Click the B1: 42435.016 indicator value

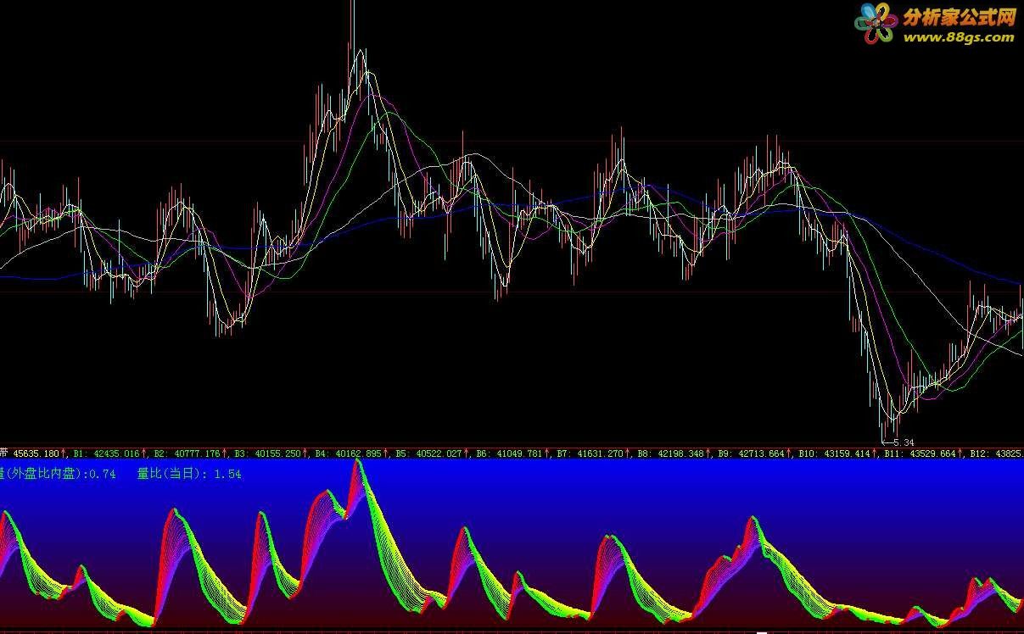click(108, 454)
